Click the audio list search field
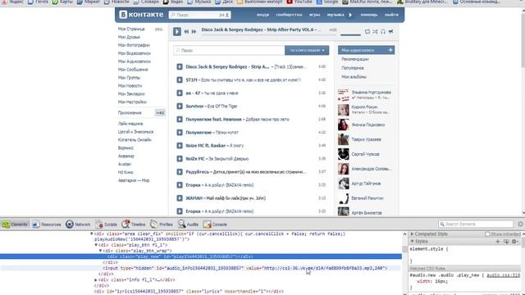This screenshot has height=295, width=525. pos(229,51)
